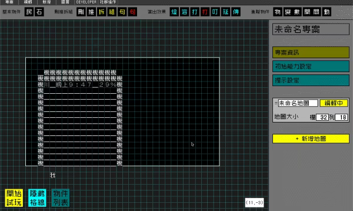Open the 社群操作 community menu
The width and height of the screenshot is (353, 211).
click(108, 2)
